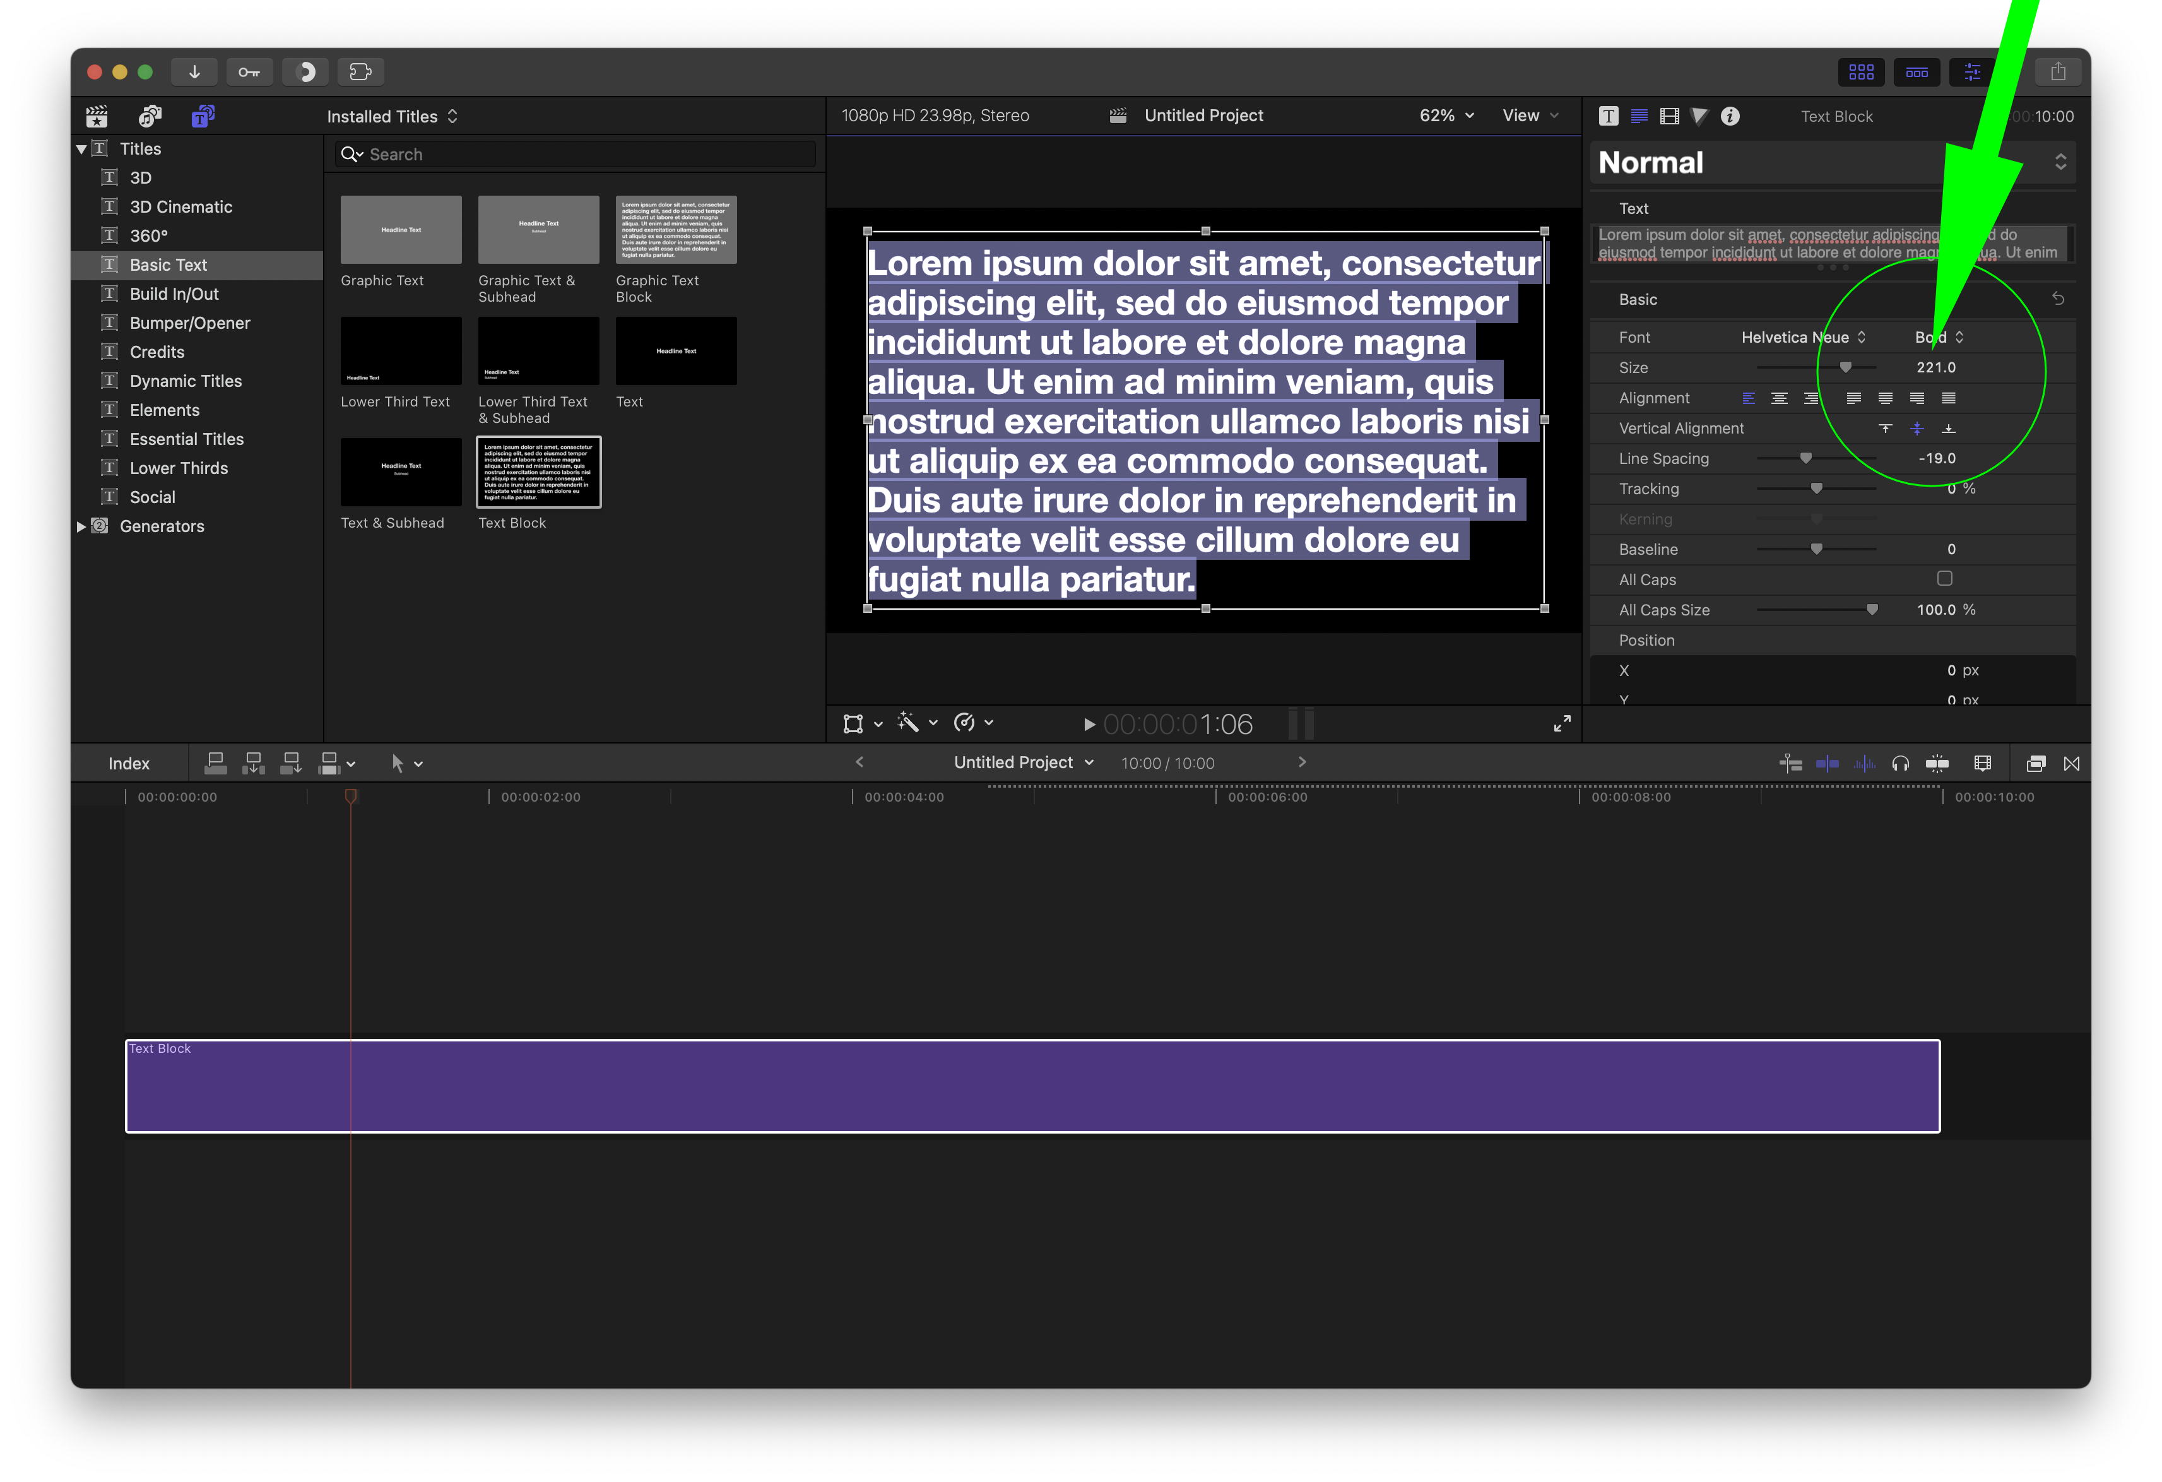The image size is (2162, 1482).
Task: Open the Keyword Editor key icon
Action: click(x=249, y=71)
